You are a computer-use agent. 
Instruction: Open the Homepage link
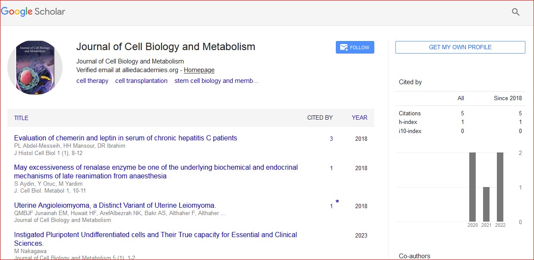tap(199, 70)
